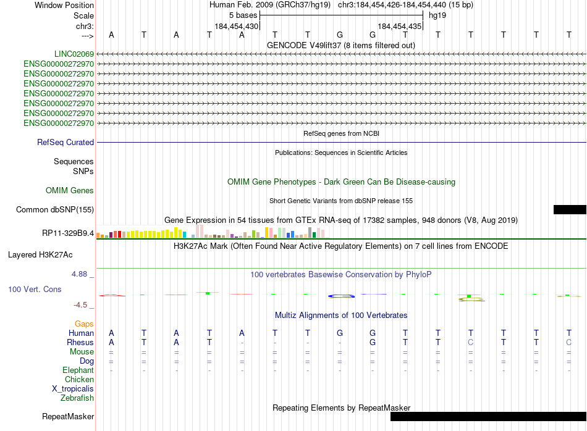
Task: Open the RefSeq Curated track label
Action: coord(65,142)
